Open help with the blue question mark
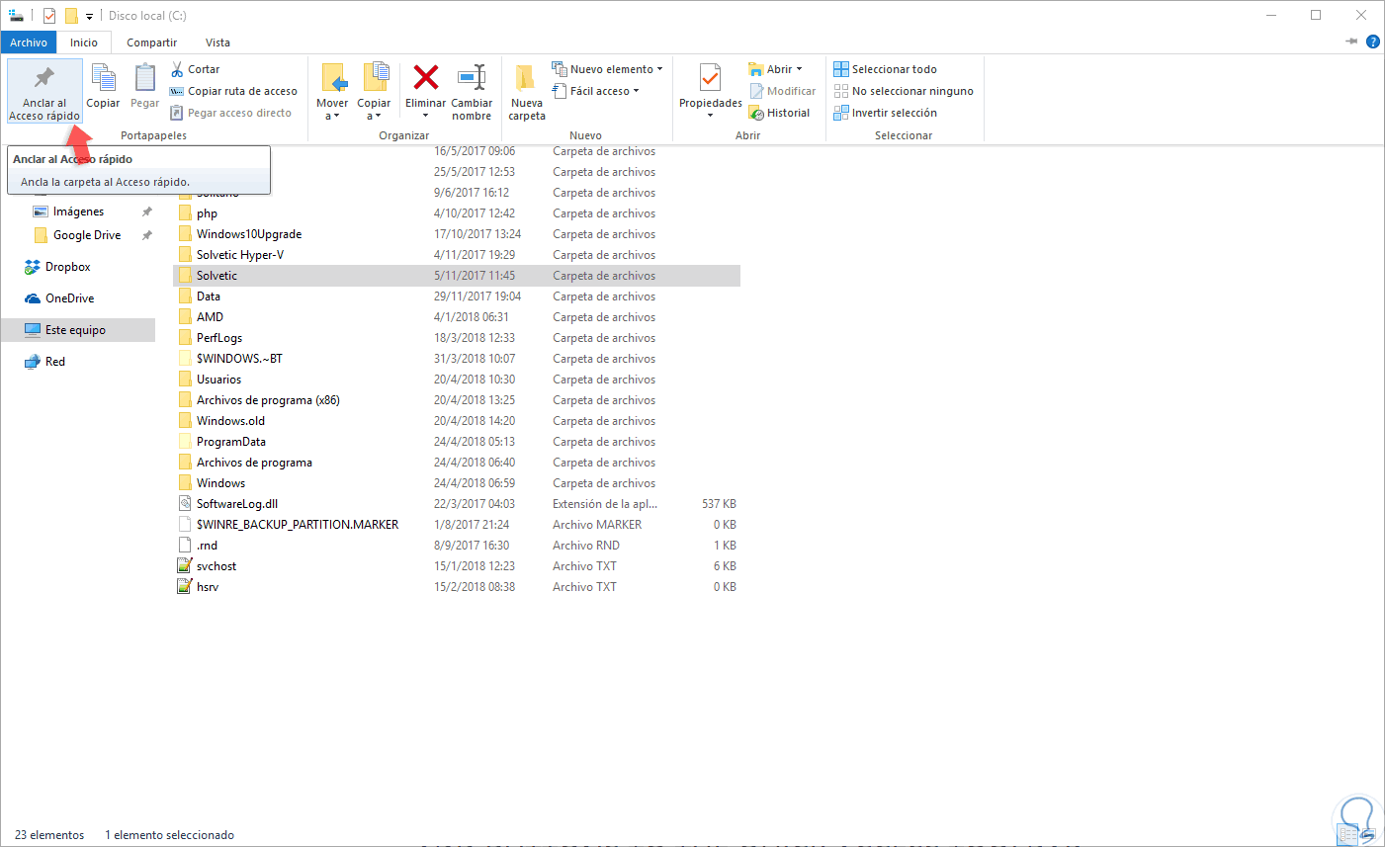 tap(1372, 42)
